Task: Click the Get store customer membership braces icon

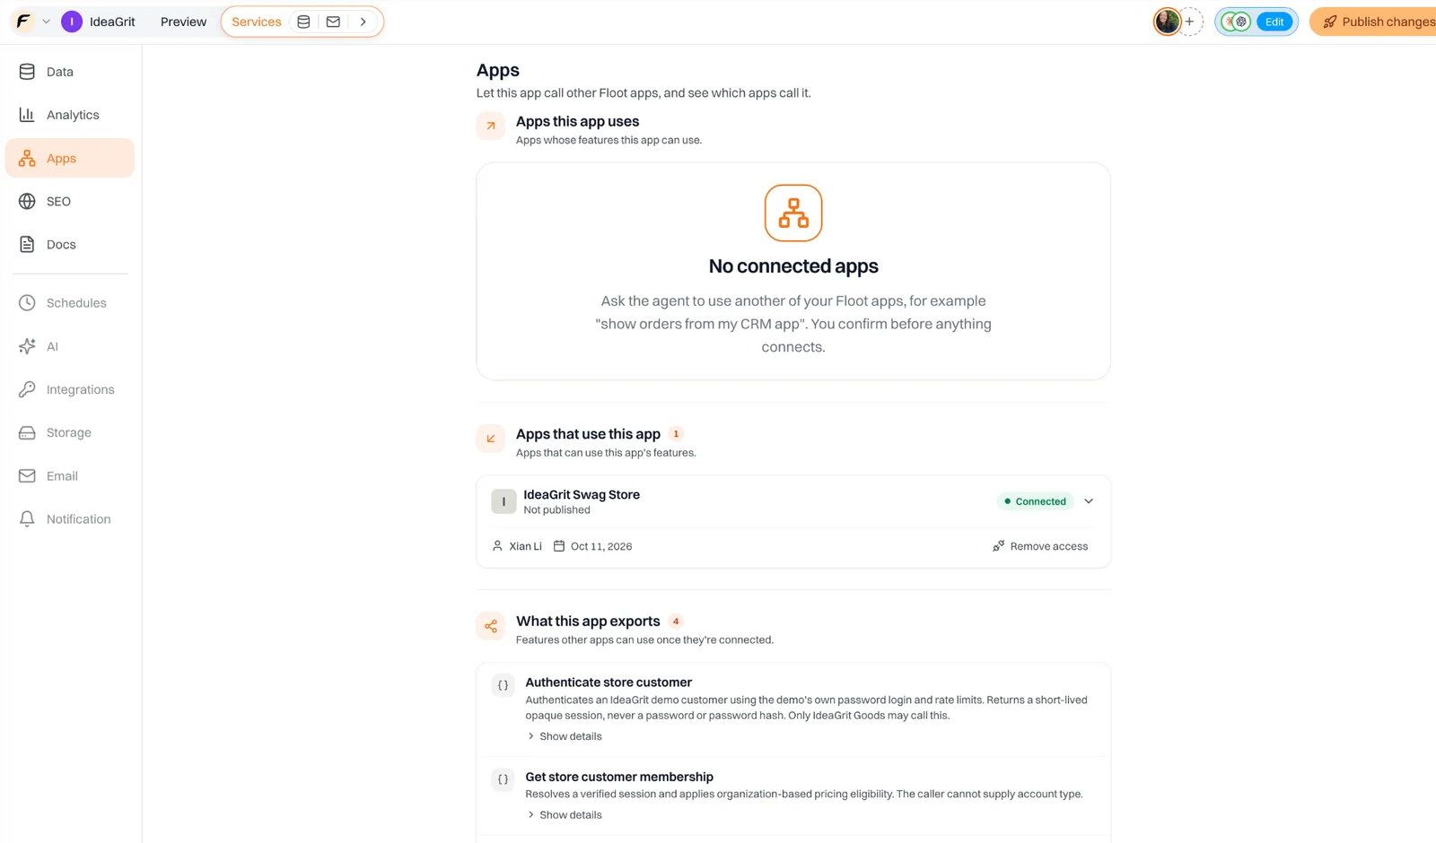Action: coord(503,779)
